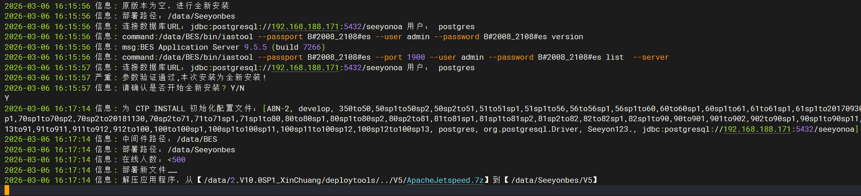Click the '原版本为空' message on the first line
The width and height of the screenshot is (861, 196).
pos(144,6)
